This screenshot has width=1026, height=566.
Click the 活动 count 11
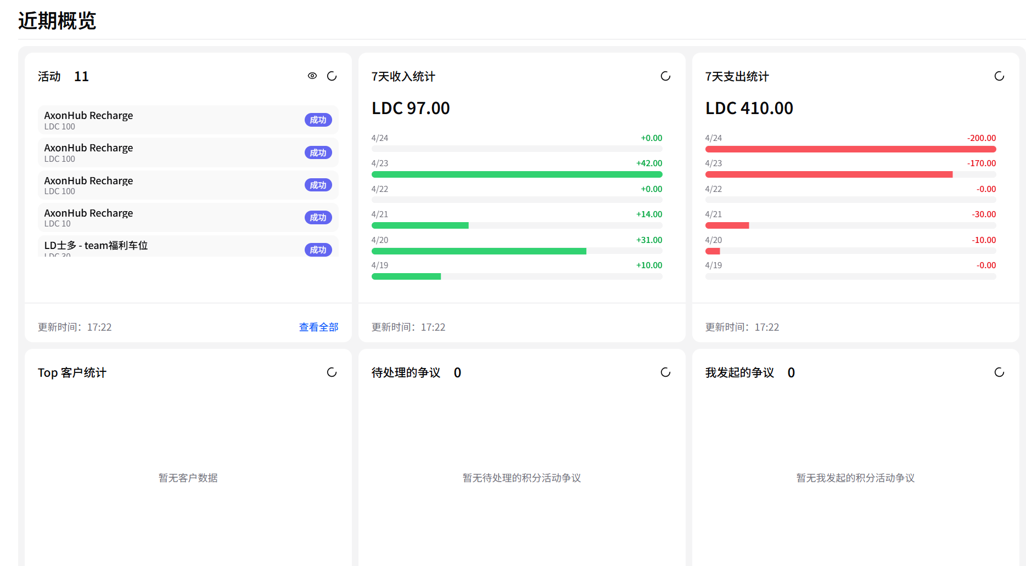[x=81, y=77]
